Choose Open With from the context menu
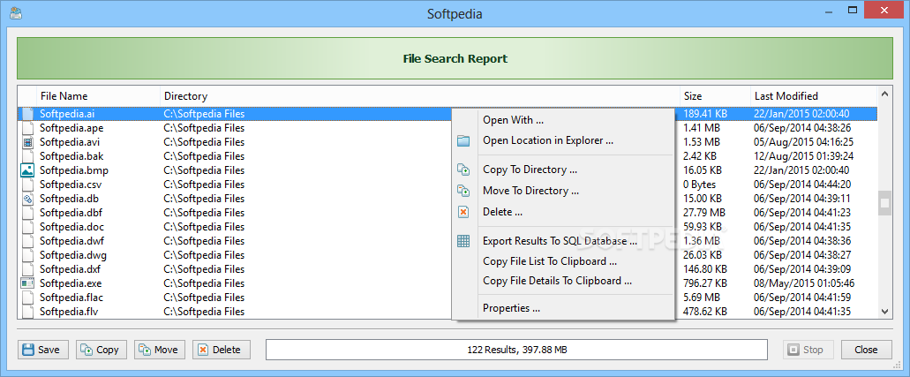Screen dimensions: 910x377 point(513,120)
